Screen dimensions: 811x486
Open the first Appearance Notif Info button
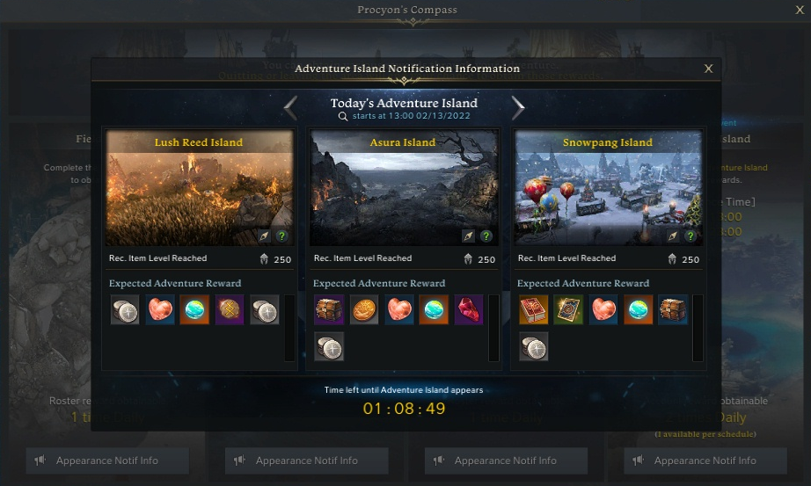click(x=107, y=461)
